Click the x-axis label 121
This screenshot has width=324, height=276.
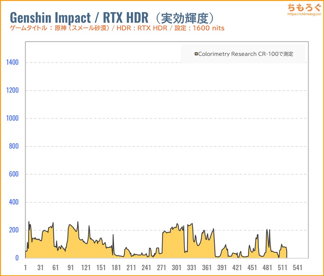coord(86,267)
